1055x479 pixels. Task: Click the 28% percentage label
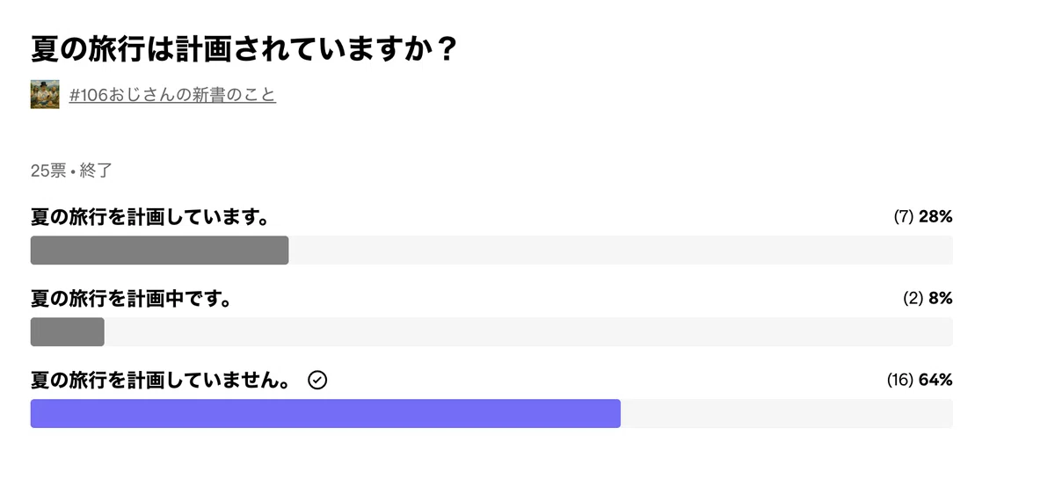click(936, 217)
